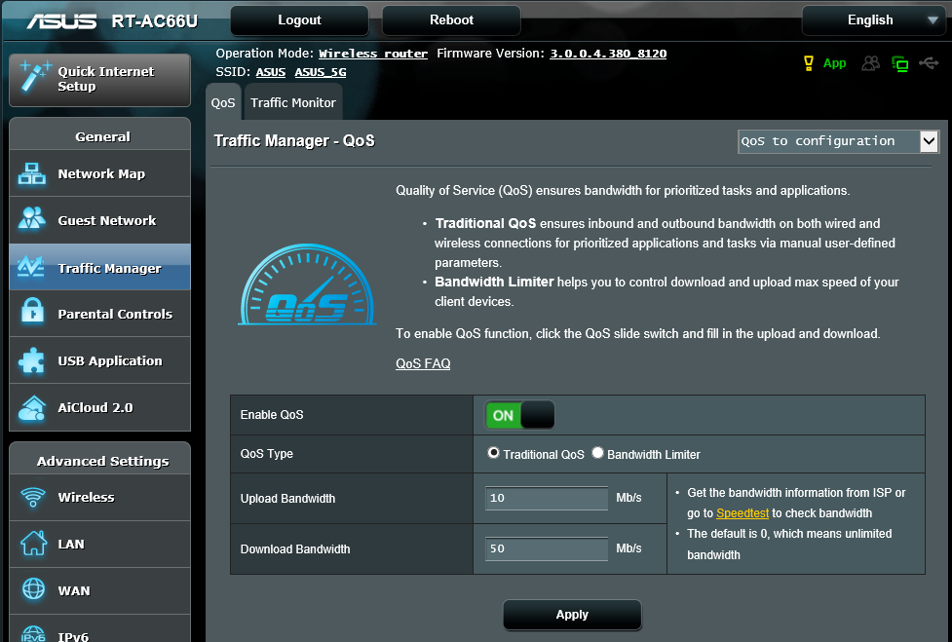Viewport: 952px width, 642px height.
Task: Select the Bandwidth Limiter radio option
Action: 598,453
